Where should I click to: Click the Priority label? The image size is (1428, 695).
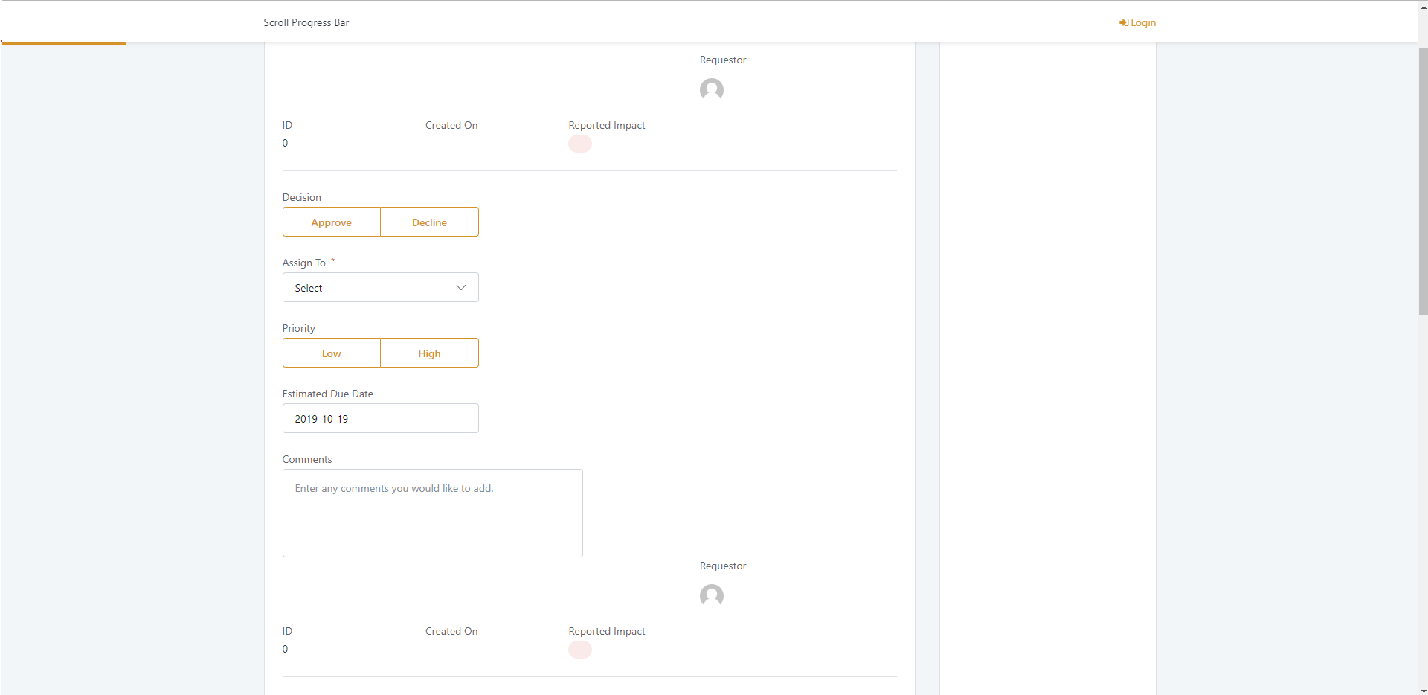click(x=299, y=328)
